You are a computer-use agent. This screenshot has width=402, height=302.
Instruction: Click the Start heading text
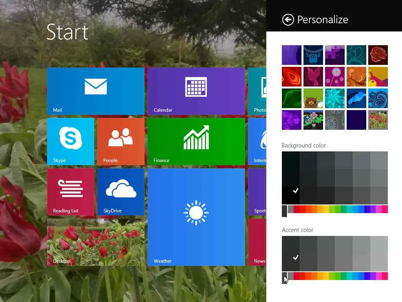point(68,32)
